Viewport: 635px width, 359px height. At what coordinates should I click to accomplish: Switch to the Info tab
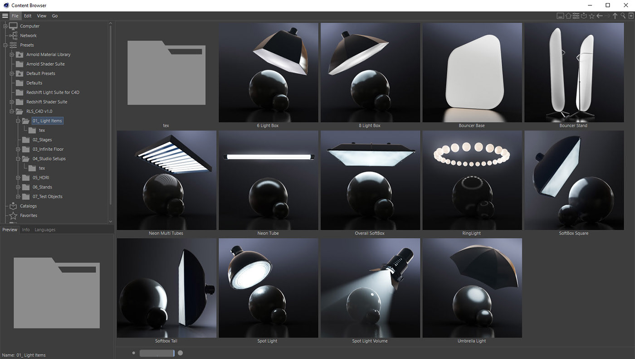(x=26, y=230)
